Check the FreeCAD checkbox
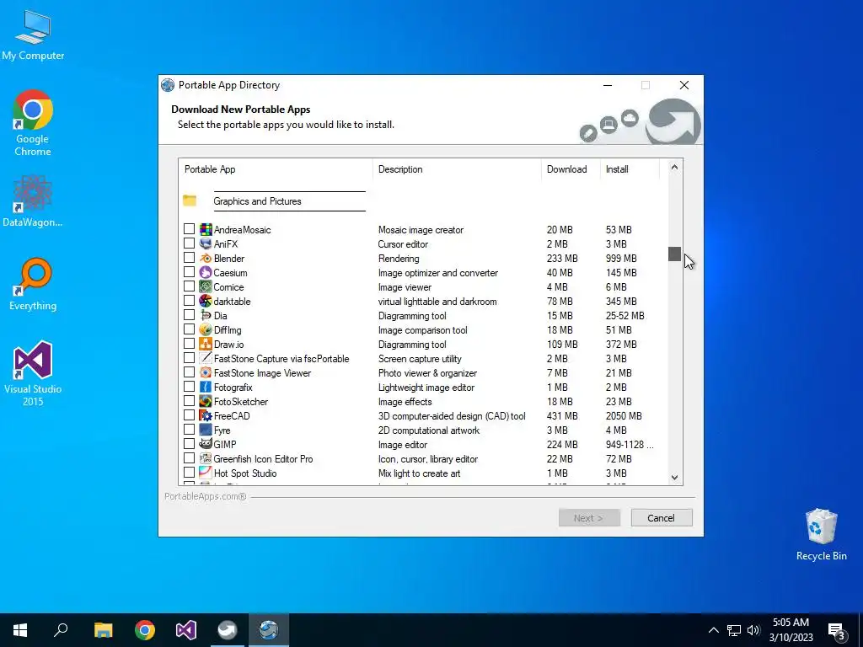Screen dimensions: 863x647 (190, 414)
